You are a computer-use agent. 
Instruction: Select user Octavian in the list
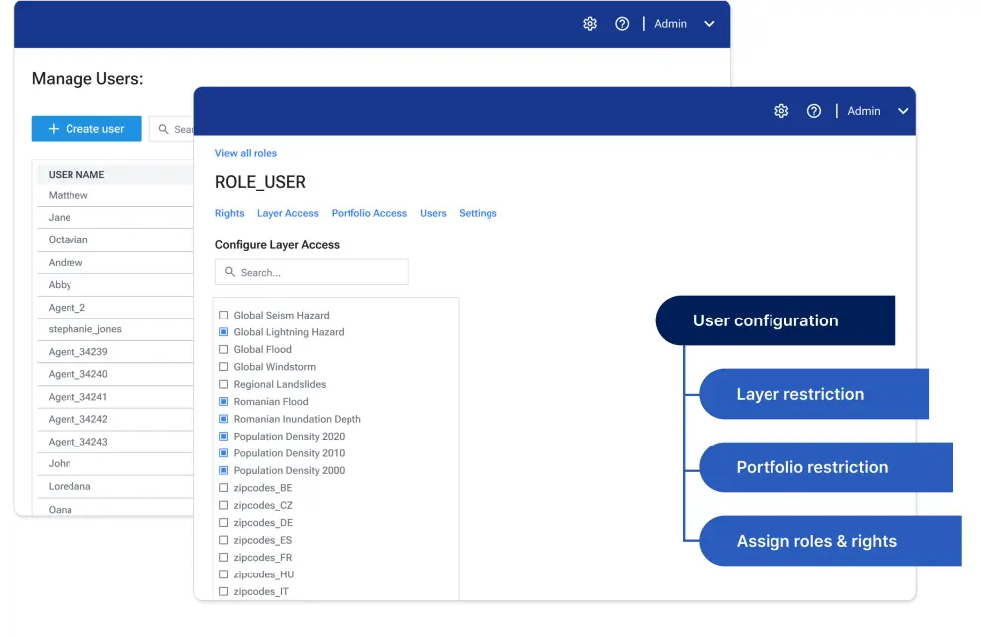pos(115,240)
